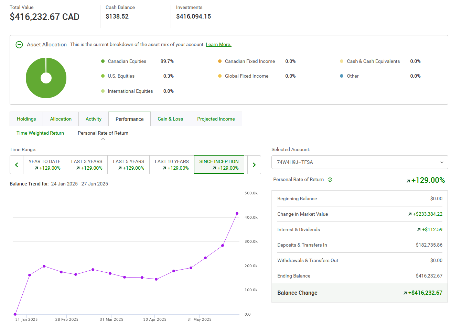Go to the Projected Income tab
This screenshot has height=328, width=451.
[216, 119]
